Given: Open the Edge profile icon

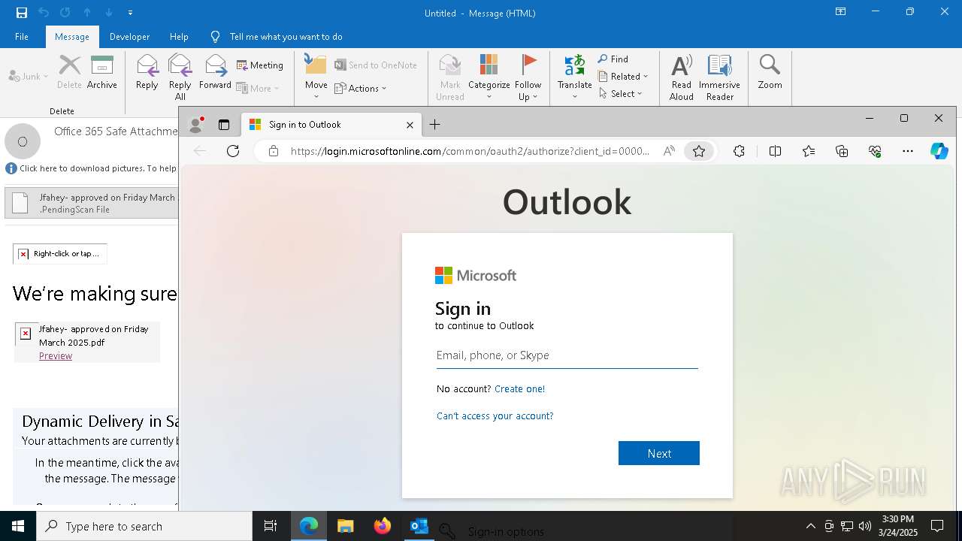Looking at the screenshot, I should point(196,125).
